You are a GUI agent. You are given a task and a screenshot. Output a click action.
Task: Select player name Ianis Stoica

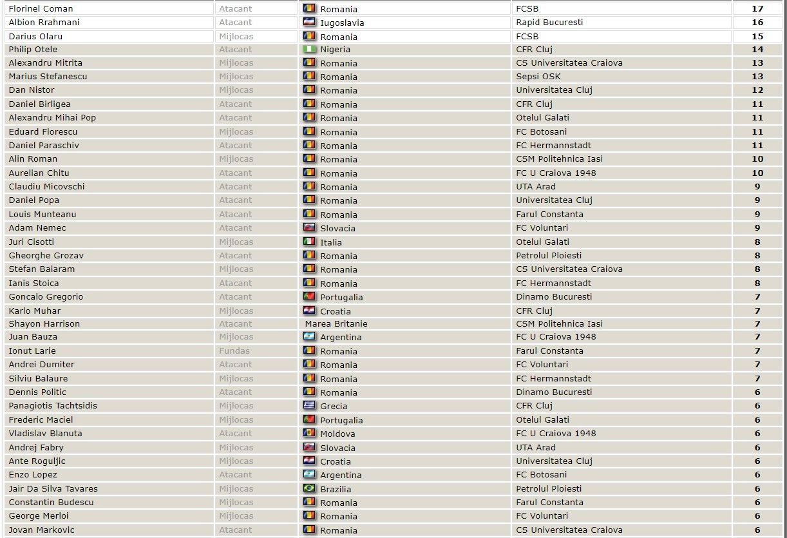point(33,283)
